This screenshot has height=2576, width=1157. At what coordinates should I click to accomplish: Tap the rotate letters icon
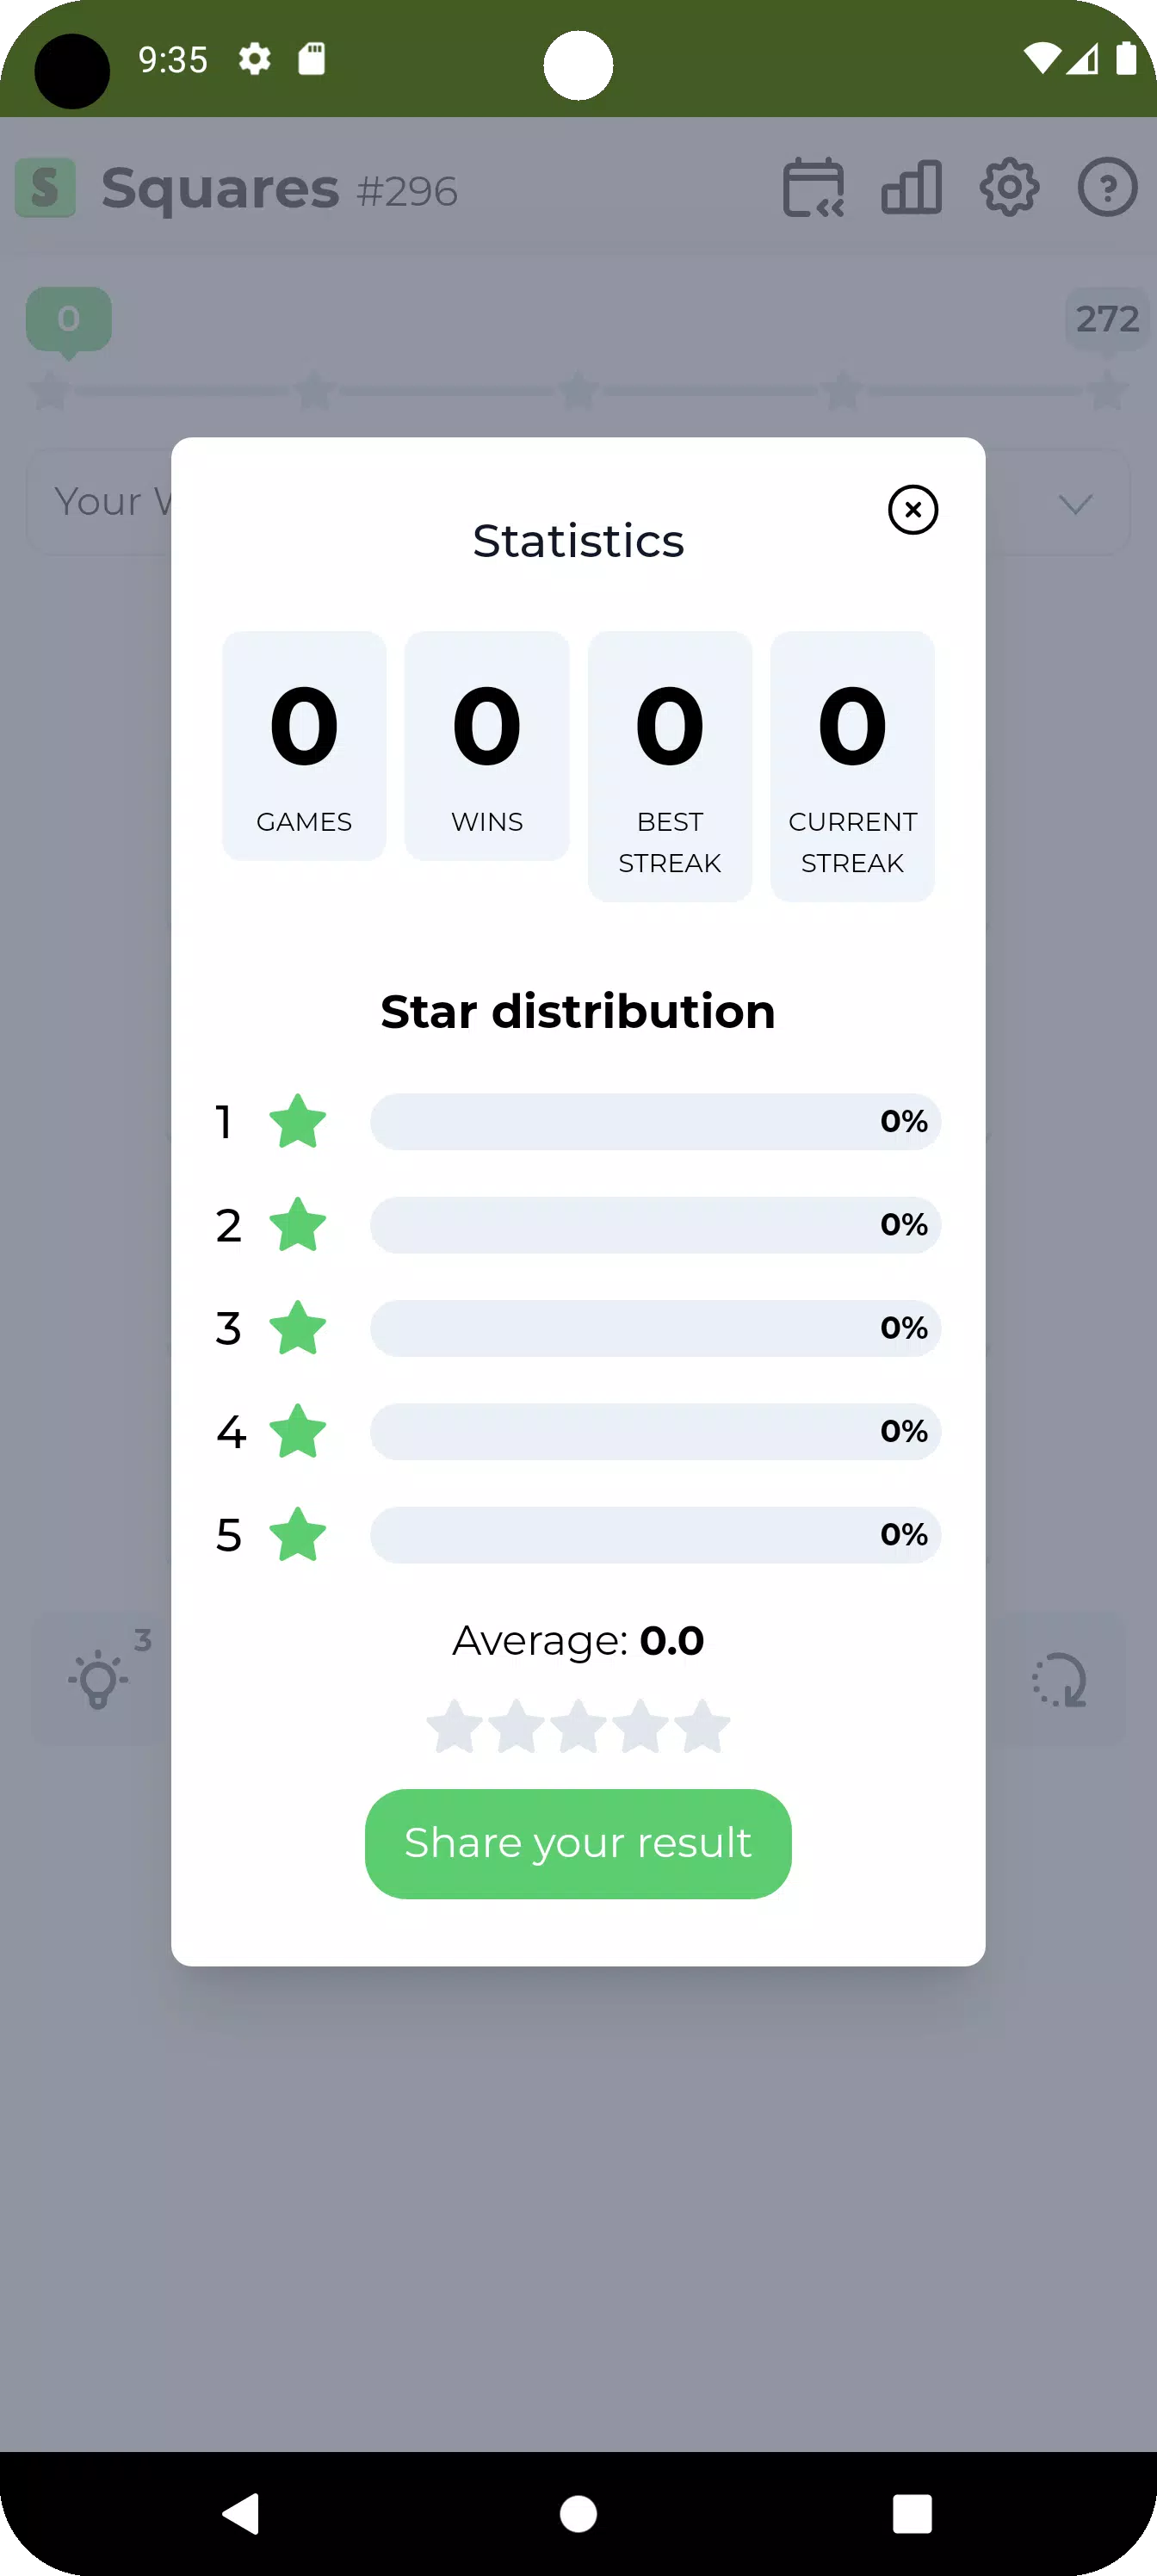pyautogui.click(x=1060, y=1679)
